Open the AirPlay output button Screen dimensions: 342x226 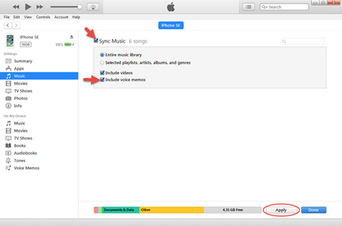pos(93,7)
